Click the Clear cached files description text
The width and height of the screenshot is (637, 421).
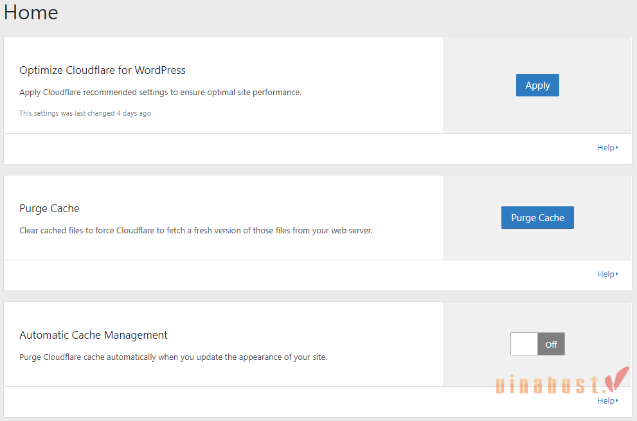tap(195, 230)
